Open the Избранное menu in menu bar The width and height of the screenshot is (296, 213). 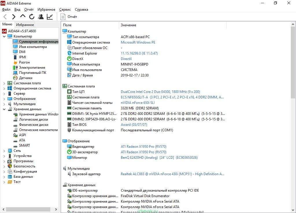tap(47, 10)
